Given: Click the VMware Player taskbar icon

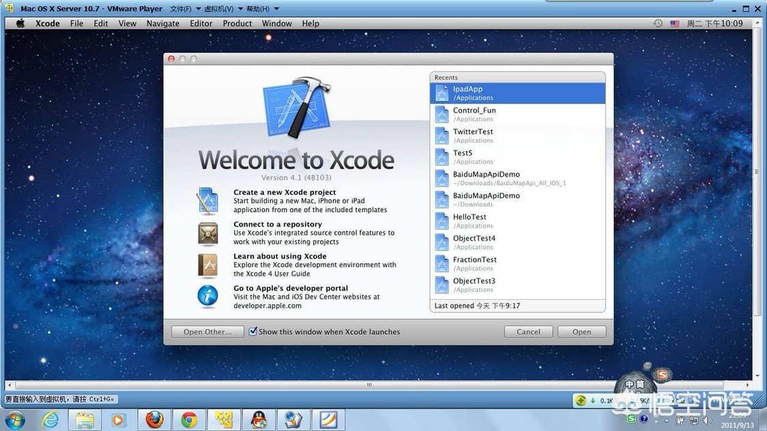Looking at the screenshot, I should click(x=224, y=420).
